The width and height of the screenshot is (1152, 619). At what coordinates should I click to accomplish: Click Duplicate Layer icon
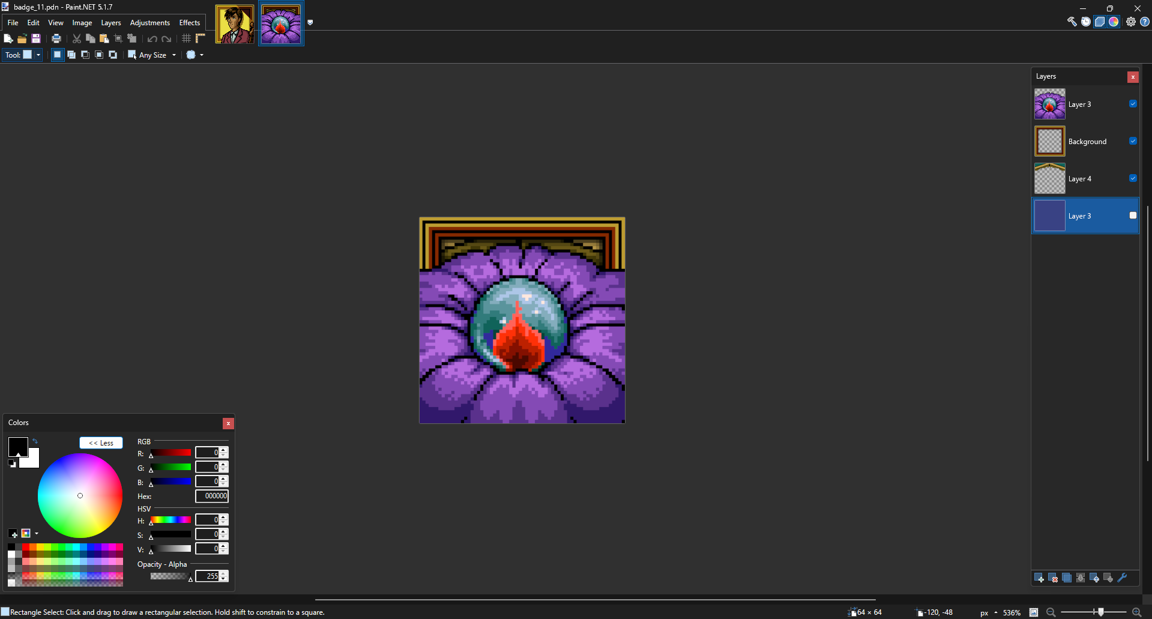pos(1067,578)
